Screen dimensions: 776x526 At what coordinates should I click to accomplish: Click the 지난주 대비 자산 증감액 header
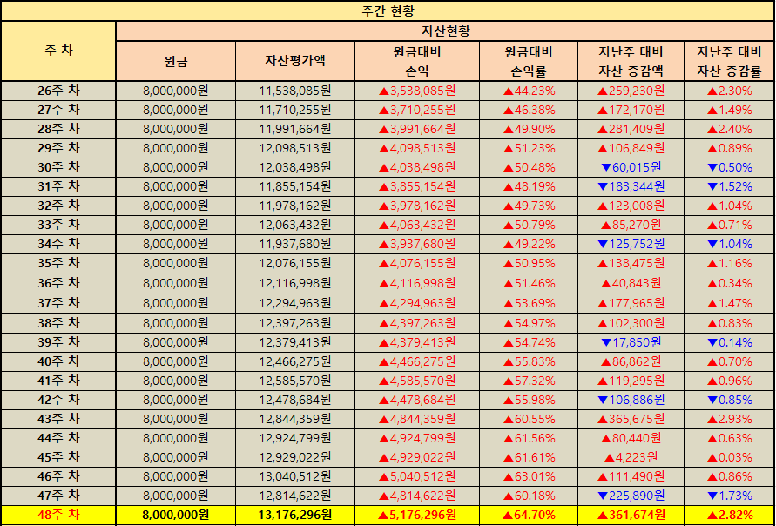pyautogui.click(x=631, y=61)
